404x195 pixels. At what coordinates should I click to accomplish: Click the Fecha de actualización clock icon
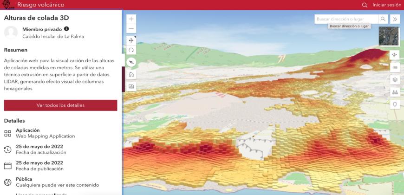click(8, 149)
